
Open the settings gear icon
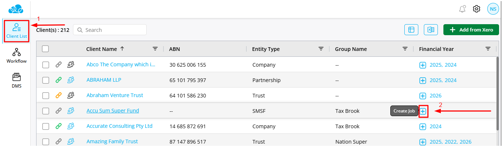pyautogui.click(x=477, y=9)
